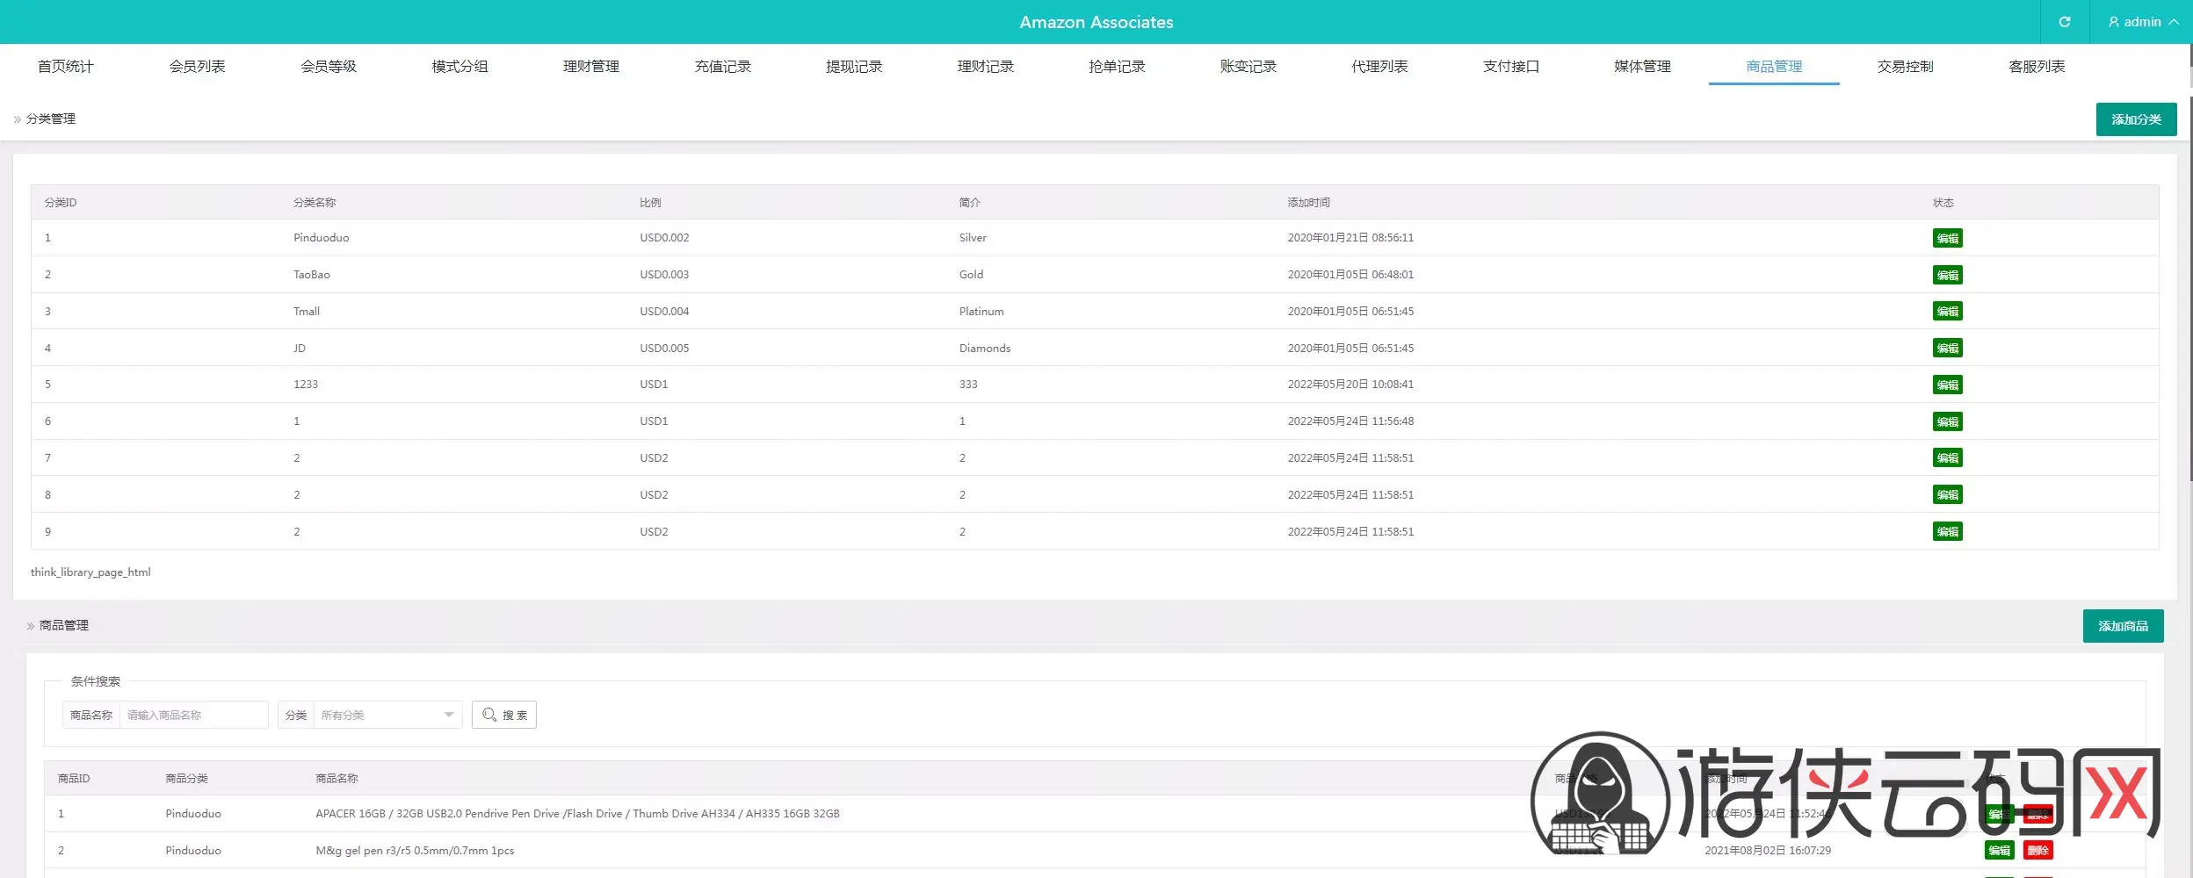
Task: Open the 交易控制 tab
Action: [1906, 66]
